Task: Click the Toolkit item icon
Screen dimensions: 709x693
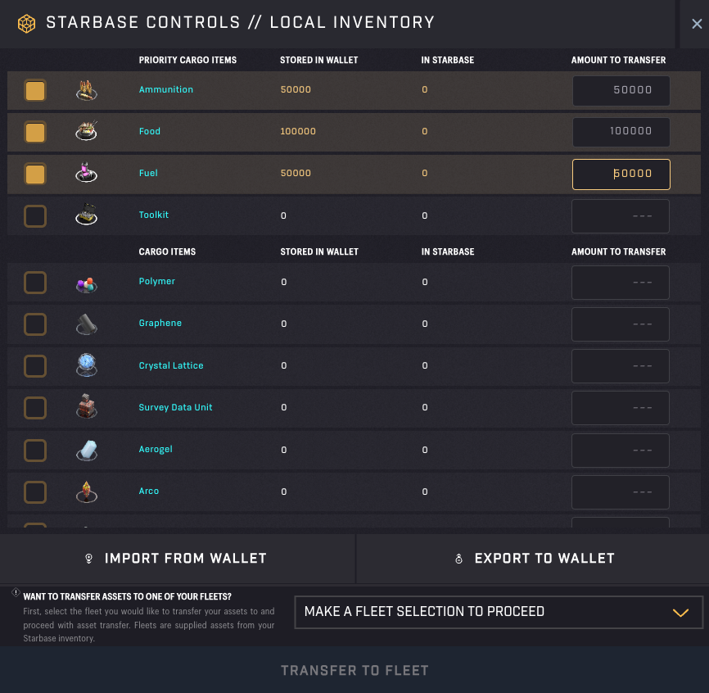Action: coord(86,215)
